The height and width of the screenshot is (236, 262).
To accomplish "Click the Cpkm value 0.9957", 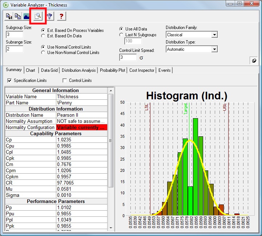I will coord(82,177).
